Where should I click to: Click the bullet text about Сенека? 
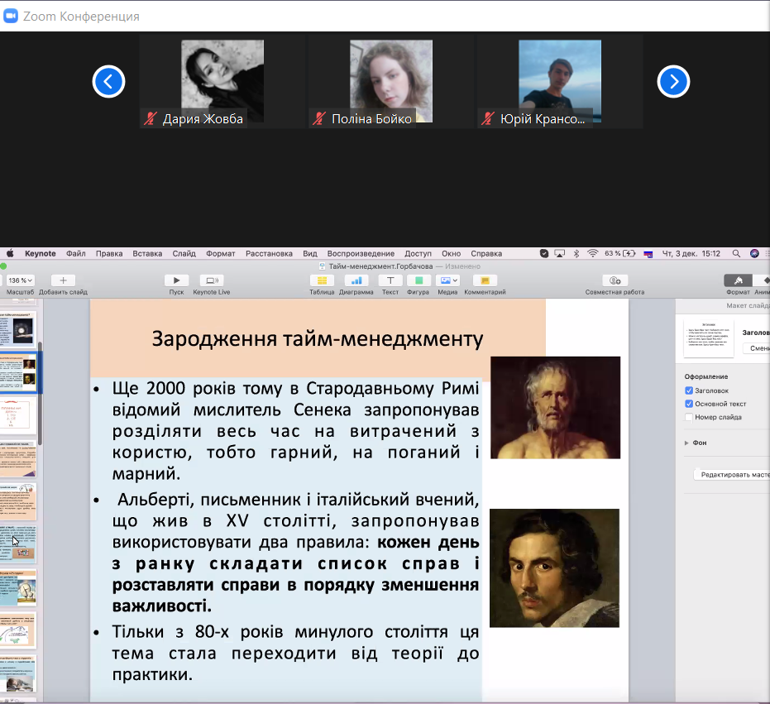[295, 431]
